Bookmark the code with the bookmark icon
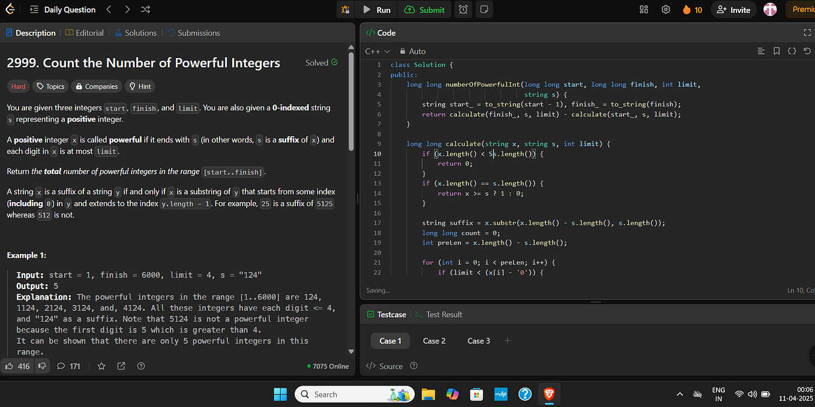 (776, 52)
